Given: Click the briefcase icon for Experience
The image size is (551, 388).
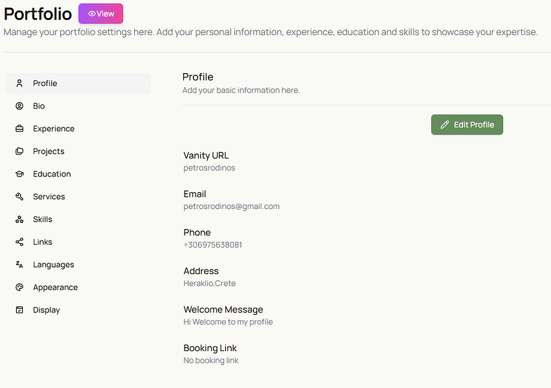Looking at the screenshot, I should pos(19,129).
